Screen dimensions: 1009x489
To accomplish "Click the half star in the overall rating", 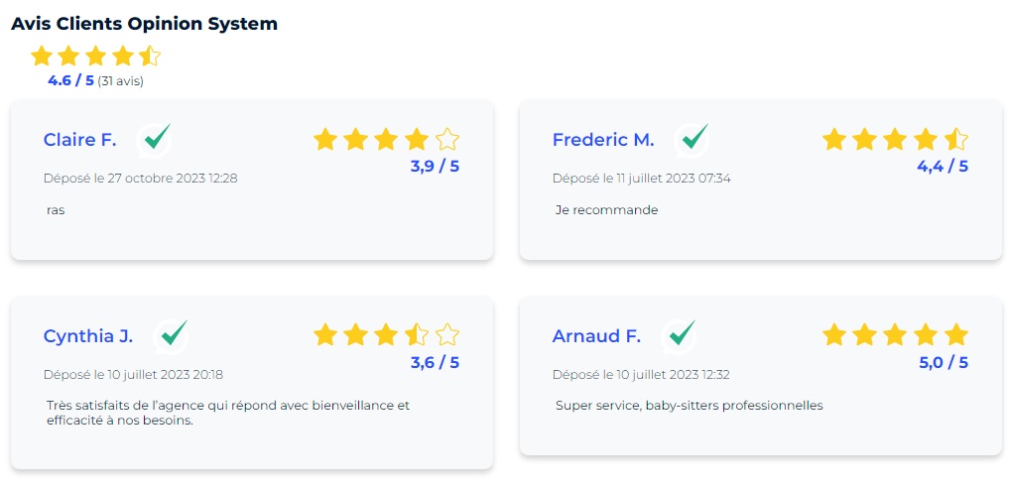I will (149, 56).
